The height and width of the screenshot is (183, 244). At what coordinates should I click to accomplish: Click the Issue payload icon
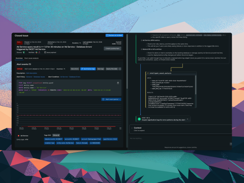(x=45, y=52)
